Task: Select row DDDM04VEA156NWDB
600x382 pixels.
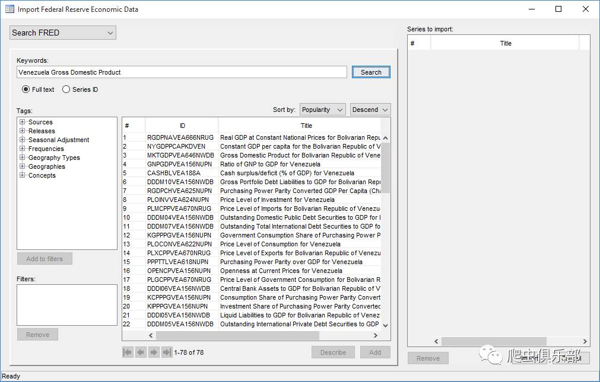Action: [252, 217]
